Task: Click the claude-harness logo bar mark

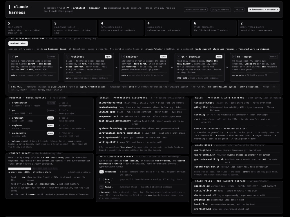Action: pos(10,7)
